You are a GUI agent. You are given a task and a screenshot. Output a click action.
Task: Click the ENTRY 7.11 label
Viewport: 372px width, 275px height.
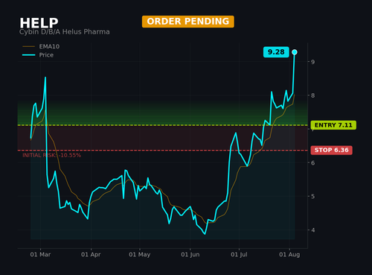[333, 125]
